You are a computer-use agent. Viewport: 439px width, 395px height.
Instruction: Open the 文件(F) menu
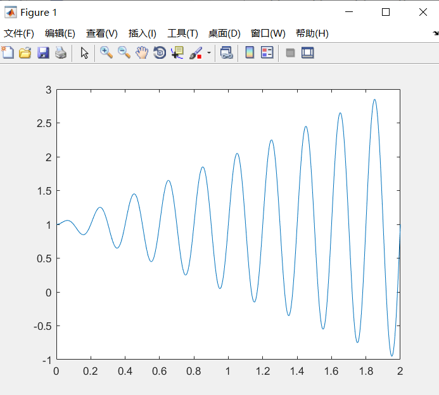point(19,33)
